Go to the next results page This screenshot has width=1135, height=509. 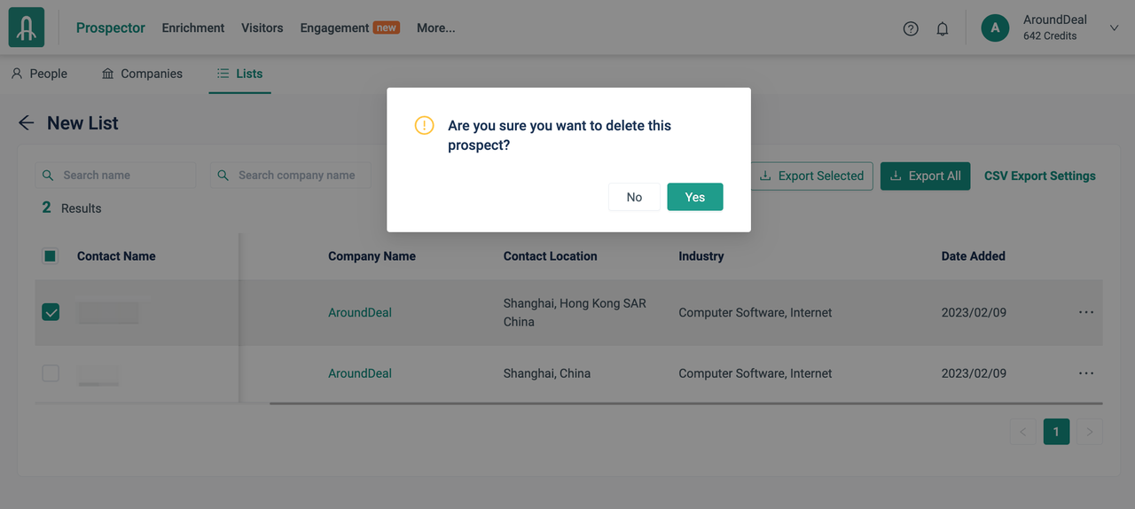click(x=1090, y=432)
